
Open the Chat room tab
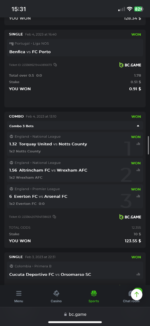pos(131,297)
